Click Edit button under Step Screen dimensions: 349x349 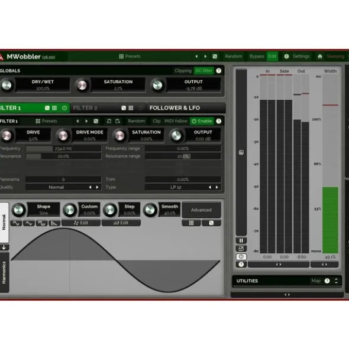click(121, 223)
